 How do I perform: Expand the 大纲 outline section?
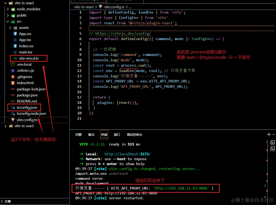pos(2,201)
